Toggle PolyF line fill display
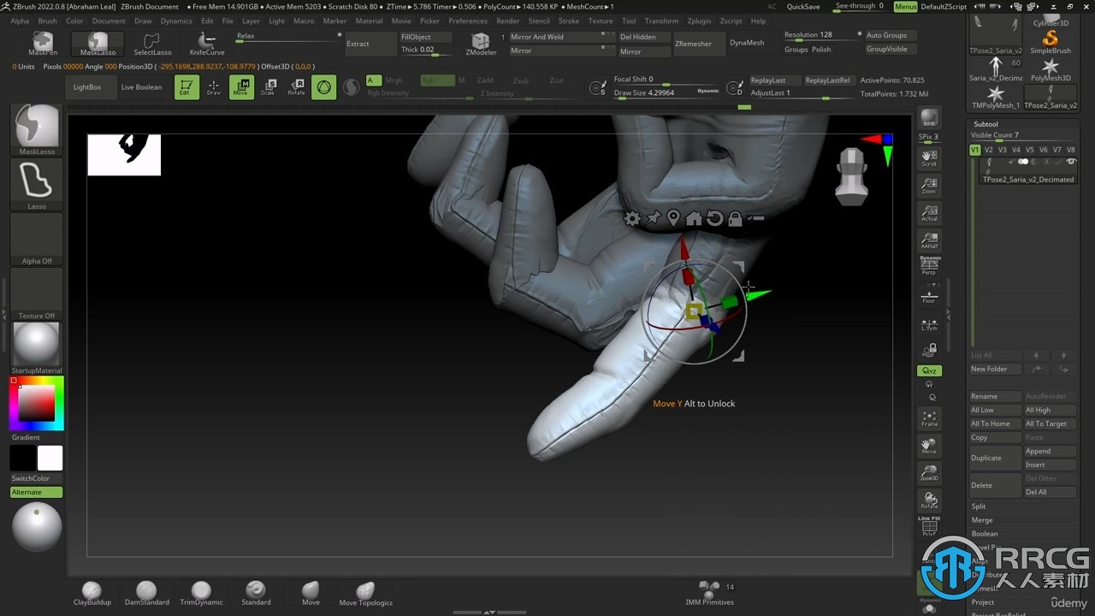The width and height of the screenshot is (1095, 616). click(929, 527)
